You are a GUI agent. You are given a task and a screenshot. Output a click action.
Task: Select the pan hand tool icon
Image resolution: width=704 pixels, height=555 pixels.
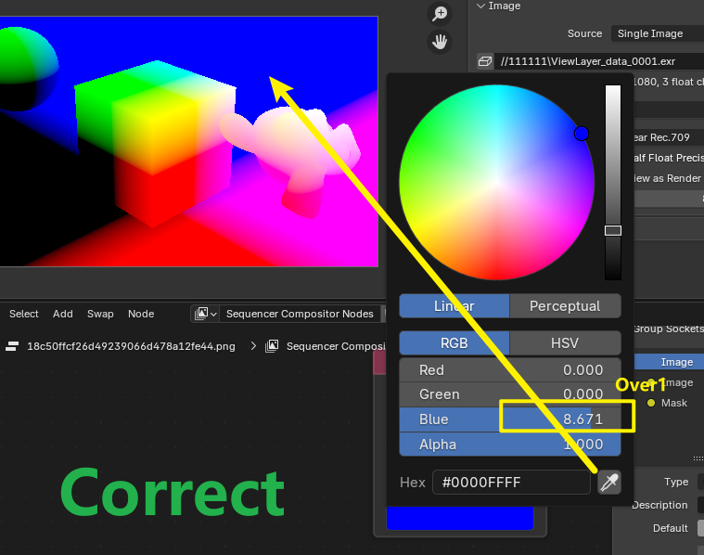(x=440, y=42)
